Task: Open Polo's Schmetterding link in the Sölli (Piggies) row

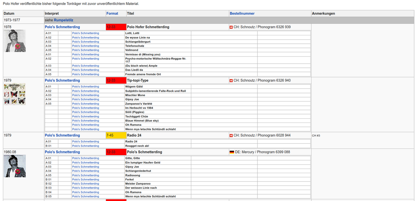Action: coord(86,112)
